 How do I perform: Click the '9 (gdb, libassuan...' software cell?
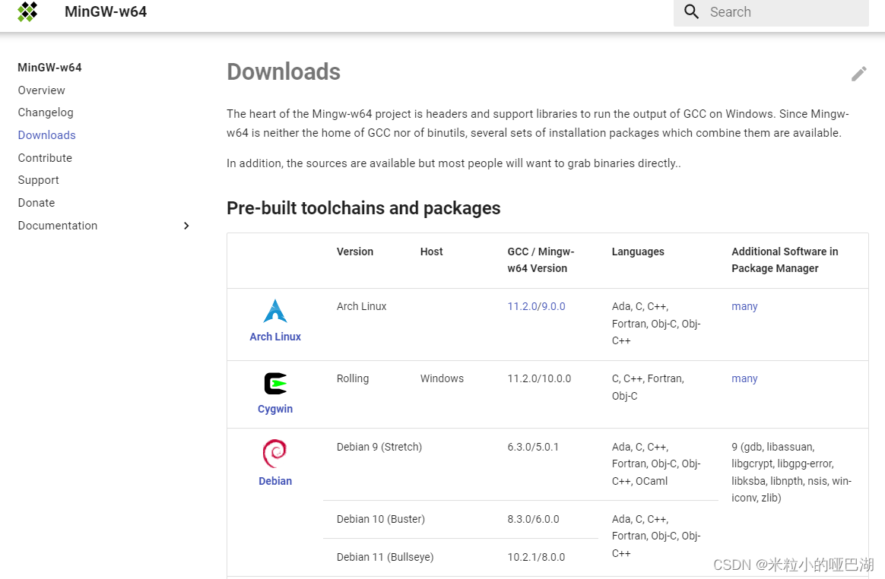coord(791,473)
